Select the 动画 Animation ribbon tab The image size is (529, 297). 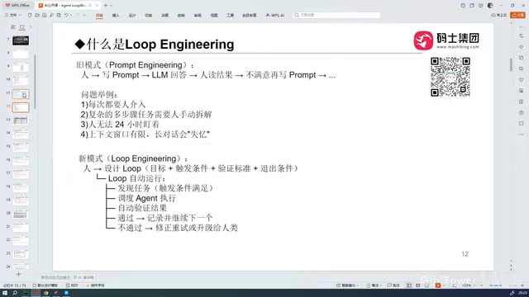(164, 16)
